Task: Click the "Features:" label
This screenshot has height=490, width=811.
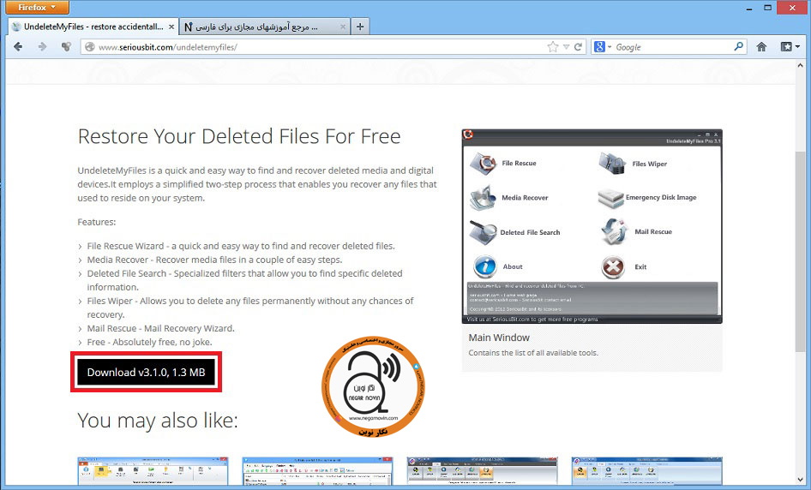Action: (97, 222)
